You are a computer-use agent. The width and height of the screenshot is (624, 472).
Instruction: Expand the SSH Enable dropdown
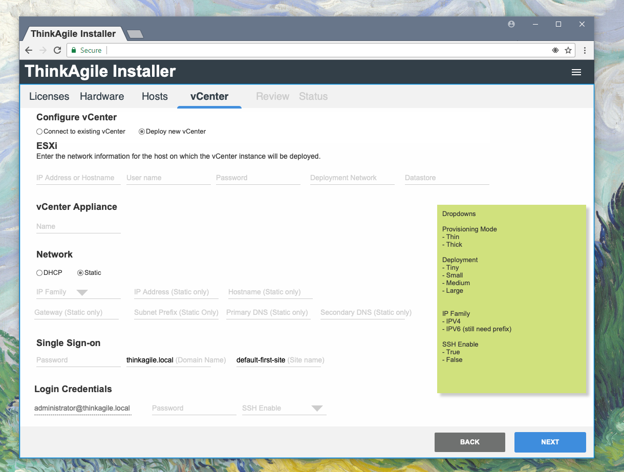317,409
